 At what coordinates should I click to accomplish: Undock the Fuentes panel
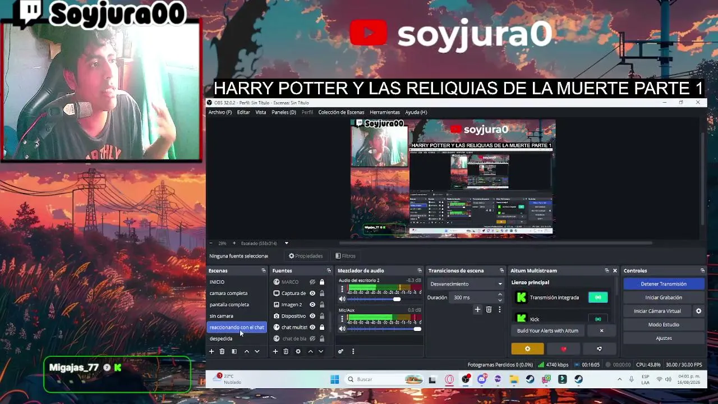tap(329, 270)
